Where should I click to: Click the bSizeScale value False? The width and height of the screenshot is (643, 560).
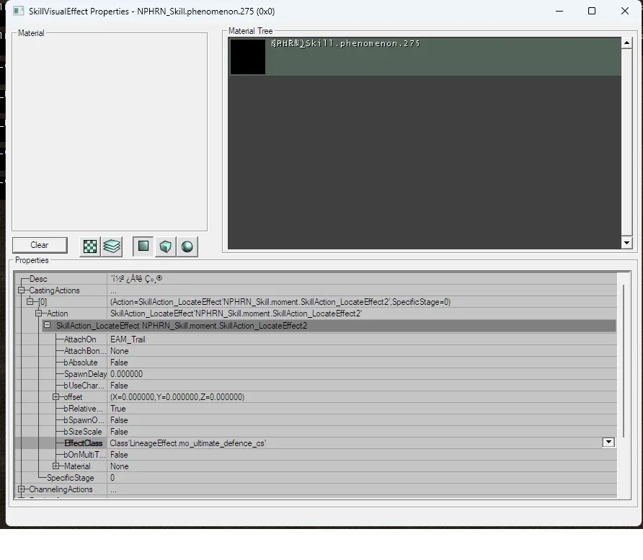click(119, 431)
